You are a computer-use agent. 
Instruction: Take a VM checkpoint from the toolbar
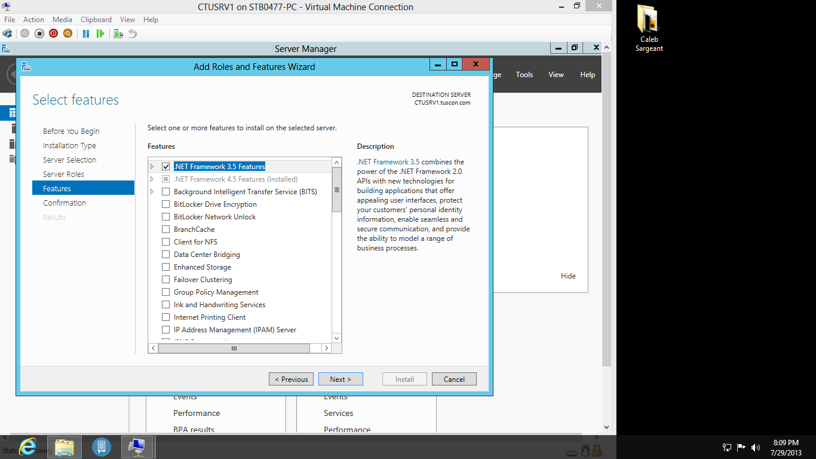(x=118, y=33)
